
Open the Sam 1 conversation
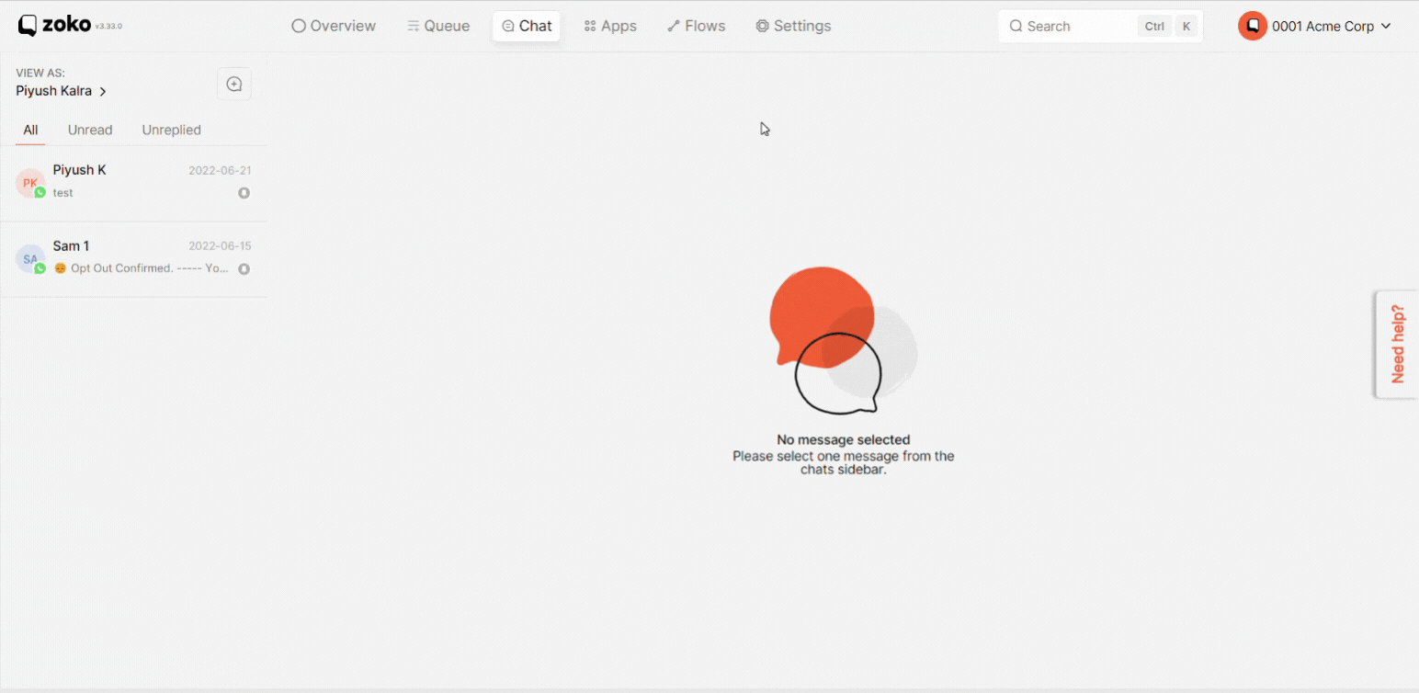[x=133, y=259]
